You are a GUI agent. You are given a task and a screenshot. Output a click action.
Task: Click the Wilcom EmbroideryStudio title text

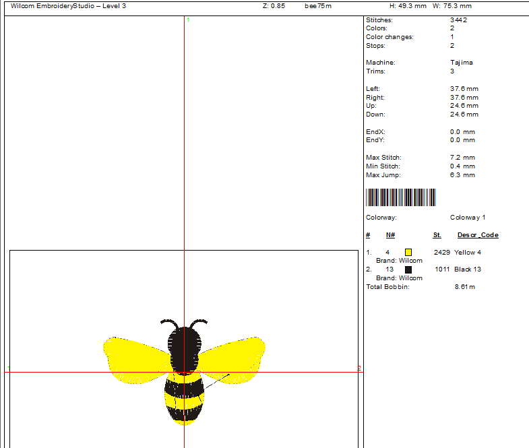(68, 6)
